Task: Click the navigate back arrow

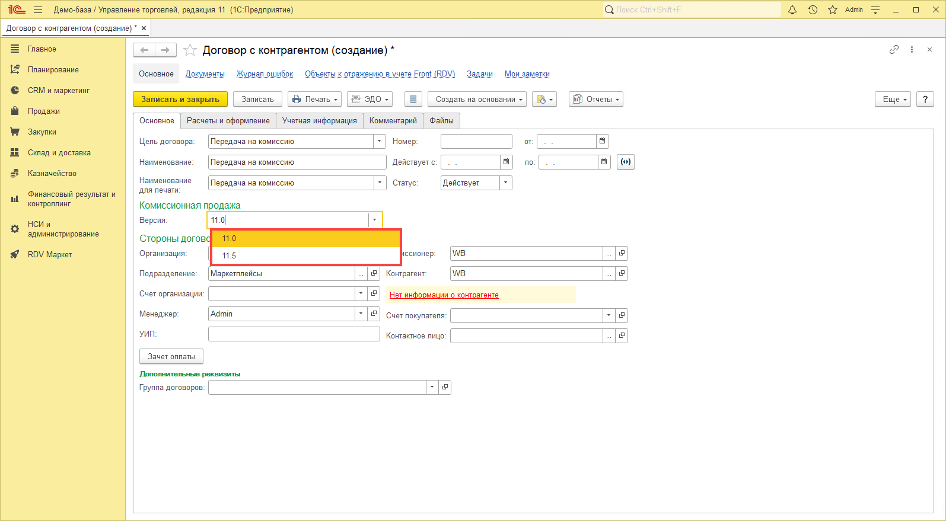Action: click(144, 50)
